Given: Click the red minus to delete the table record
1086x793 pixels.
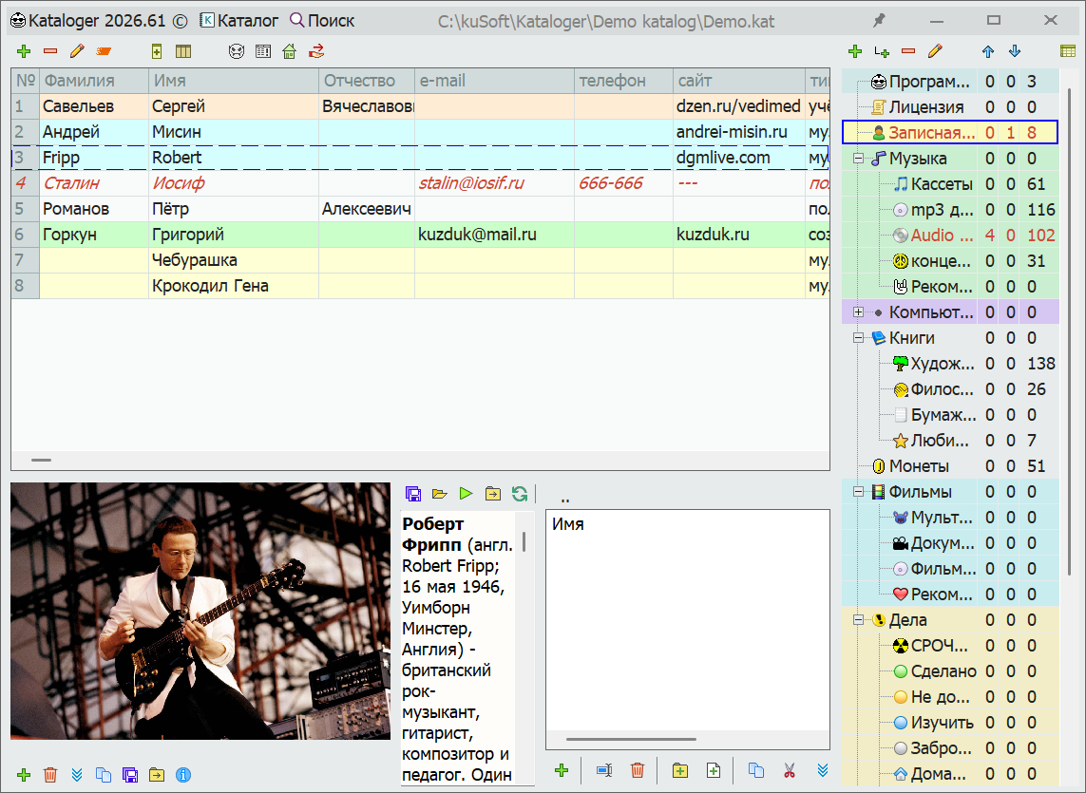Looking at the screenshot, I should click(x=49, y=51).
